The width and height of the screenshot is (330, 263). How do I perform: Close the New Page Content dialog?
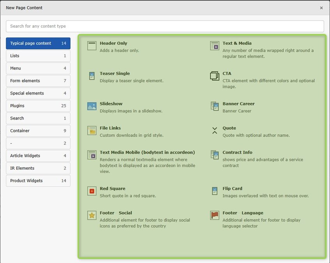pos(321,8)
